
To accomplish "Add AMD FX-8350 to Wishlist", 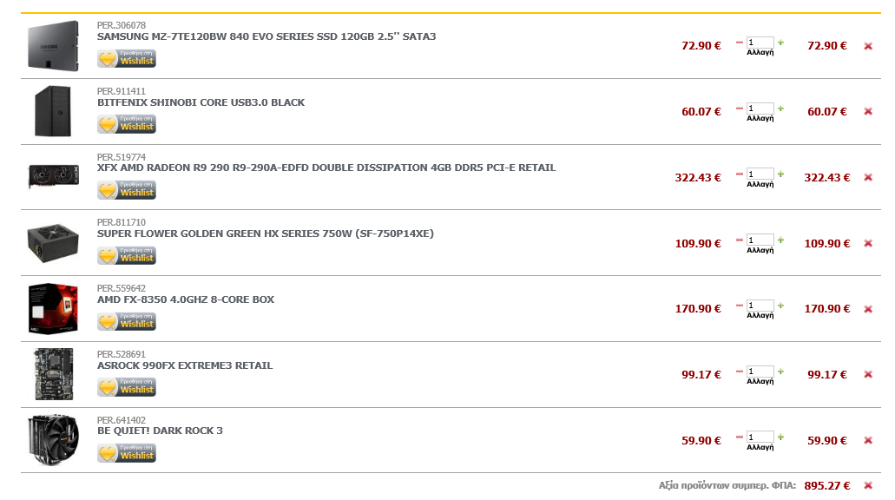I will pyautogui.click(x=127, y=322).
